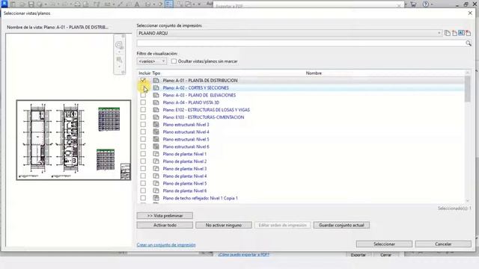Image resolution: width=479 pixels, height=269 pixels.
Task: Confirm with the Seleccionar button
Action: 384,244
